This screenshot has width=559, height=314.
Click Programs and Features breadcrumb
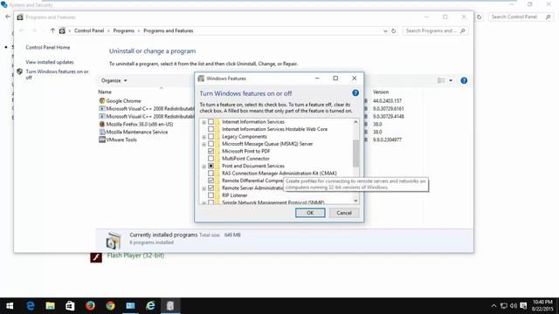[169, 31]
